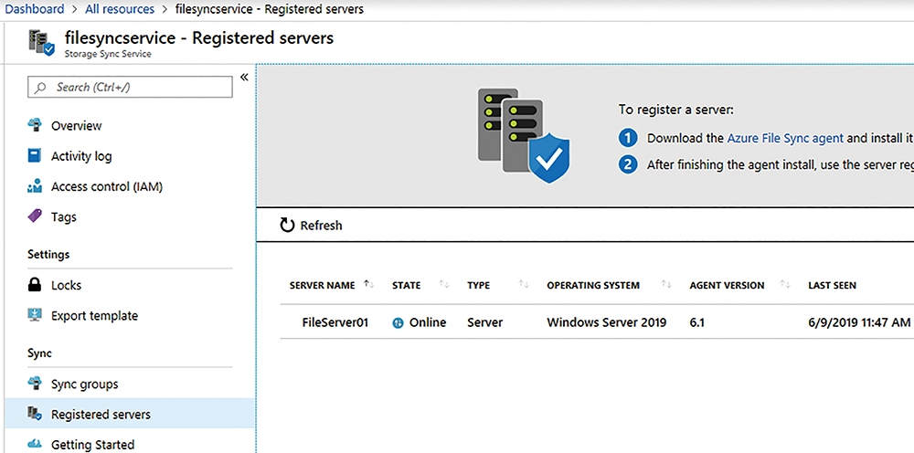Click filesyncservice - Registered servers breadcrumb text
914x453 pixels.
point(270,9)
